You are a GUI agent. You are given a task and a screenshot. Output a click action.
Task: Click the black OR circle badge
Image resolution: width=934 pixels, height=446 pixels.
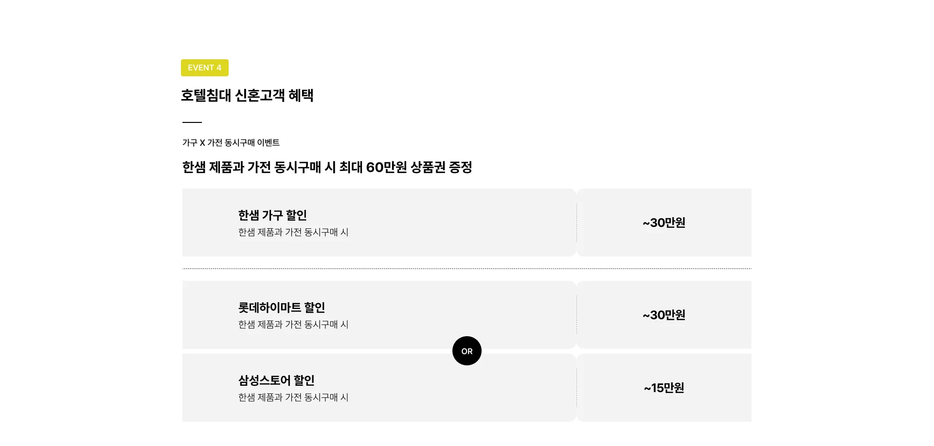click(467, 351)
